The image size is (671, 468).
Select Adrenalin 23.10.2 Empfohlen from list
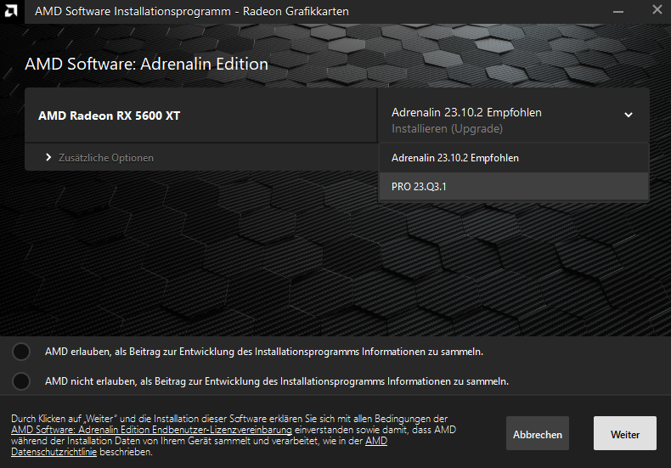(x=514, y=158)
